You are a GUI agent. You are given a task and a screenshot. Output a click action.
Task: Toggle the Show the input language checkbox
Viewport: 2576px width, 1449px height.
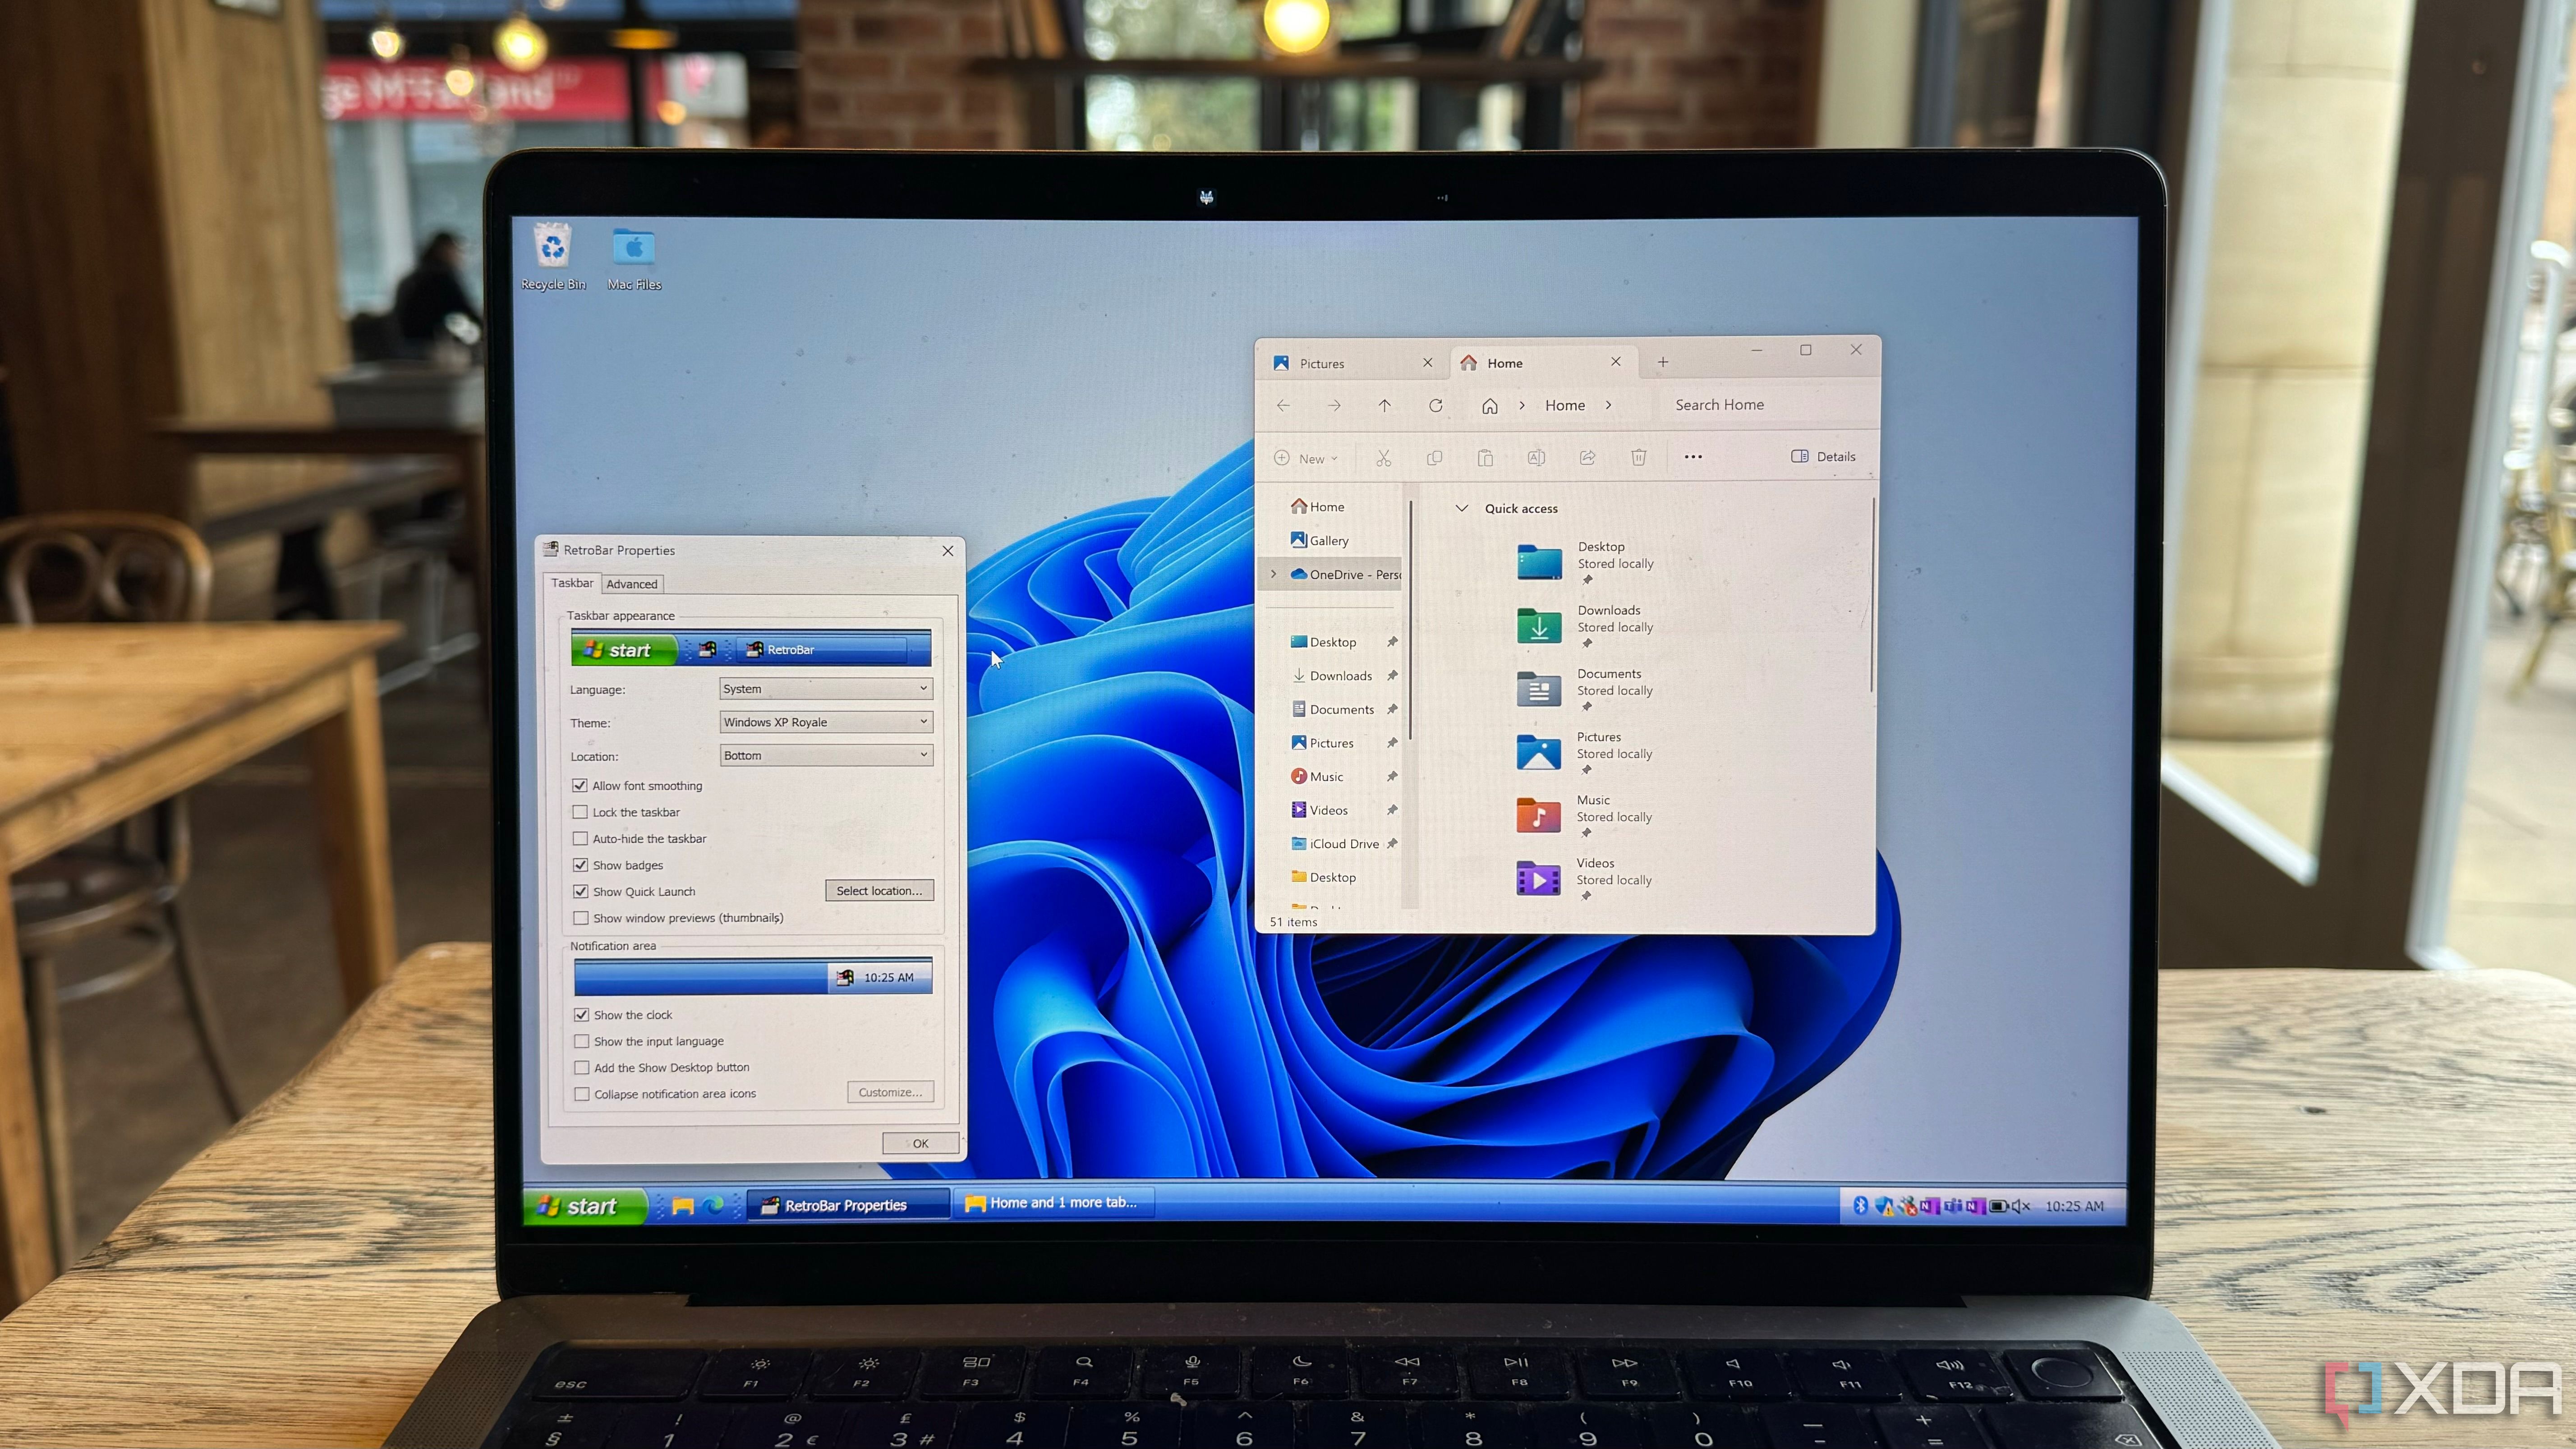tap(582, 1040)
